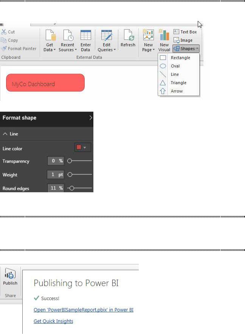Toggle the Shapes dropdown button

tap(186, 49)
